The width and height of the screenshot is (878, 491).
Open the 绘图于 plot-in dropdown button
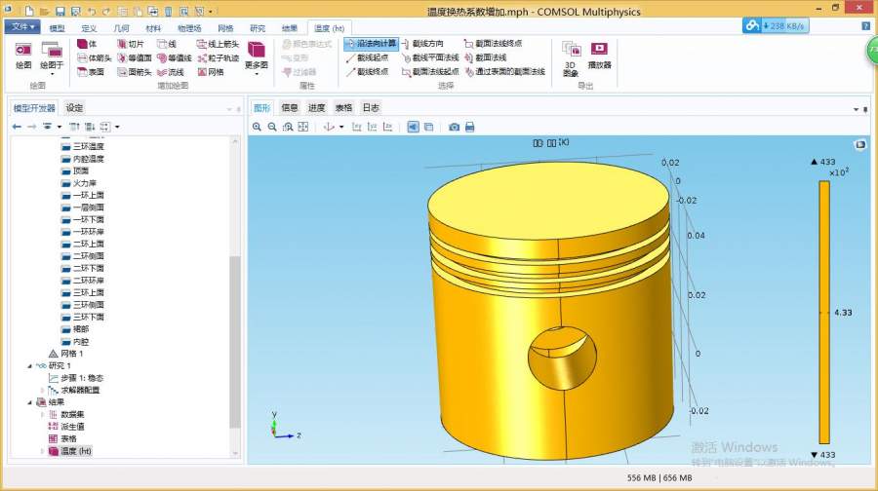coord(52,58)
